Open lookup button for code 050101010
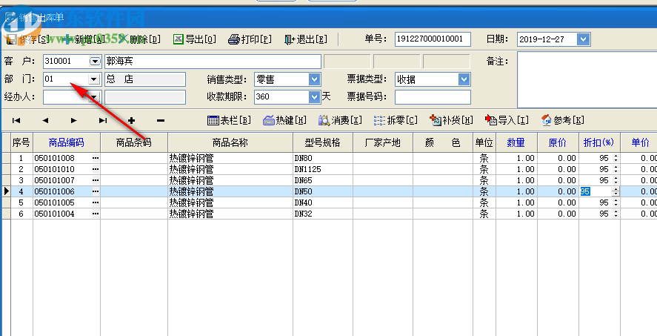The image size is (657, 336). point(96,169)
